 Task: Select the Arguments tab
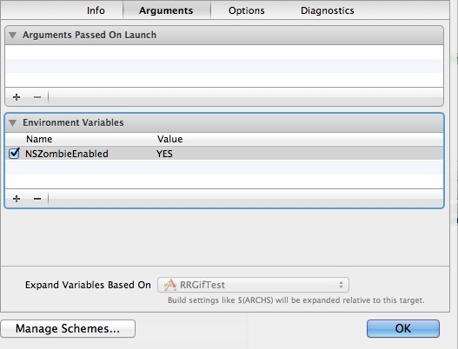click(x=166, y=10)
